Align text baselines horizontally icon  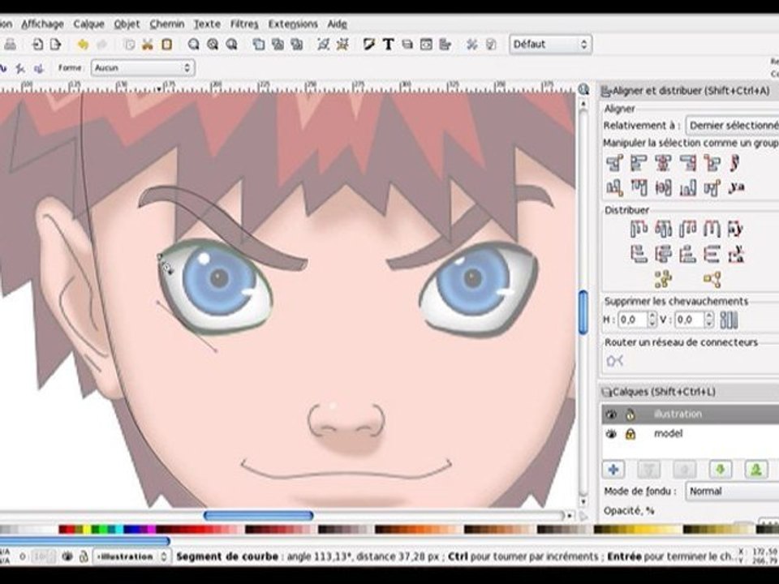tap(736, 187)
